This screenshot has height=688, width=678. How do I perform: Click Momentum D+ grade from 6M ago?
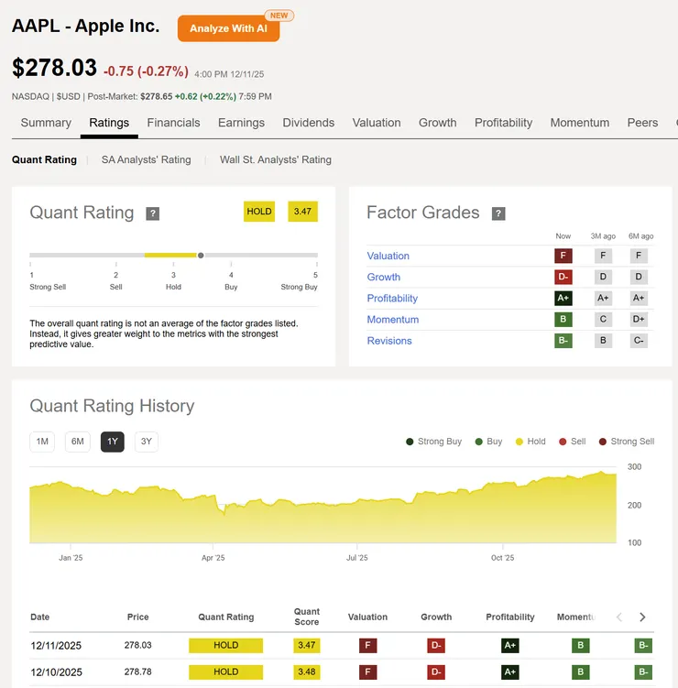[639, 319]
